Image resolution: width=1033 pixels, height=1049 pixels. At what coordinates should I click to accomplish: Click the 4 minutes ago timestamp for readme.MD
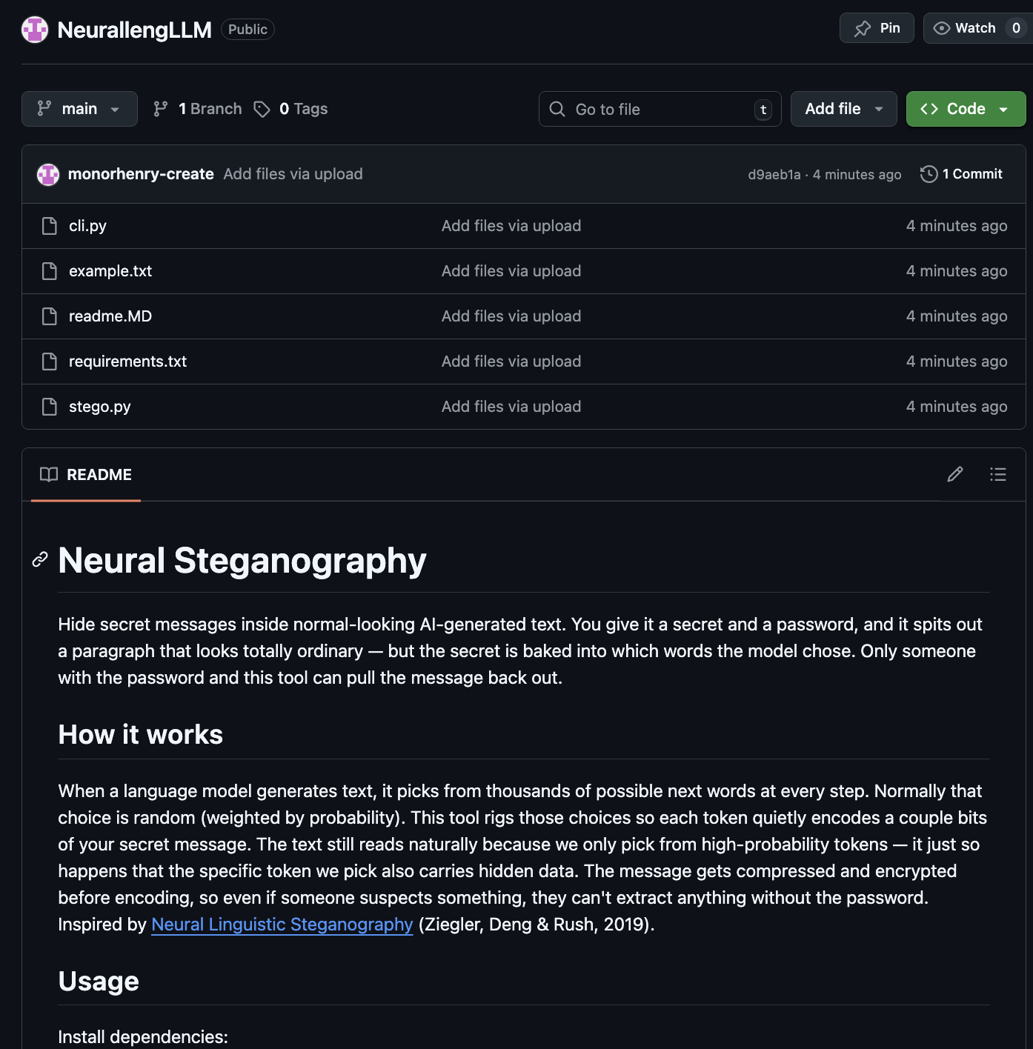[x=957, y=316]
